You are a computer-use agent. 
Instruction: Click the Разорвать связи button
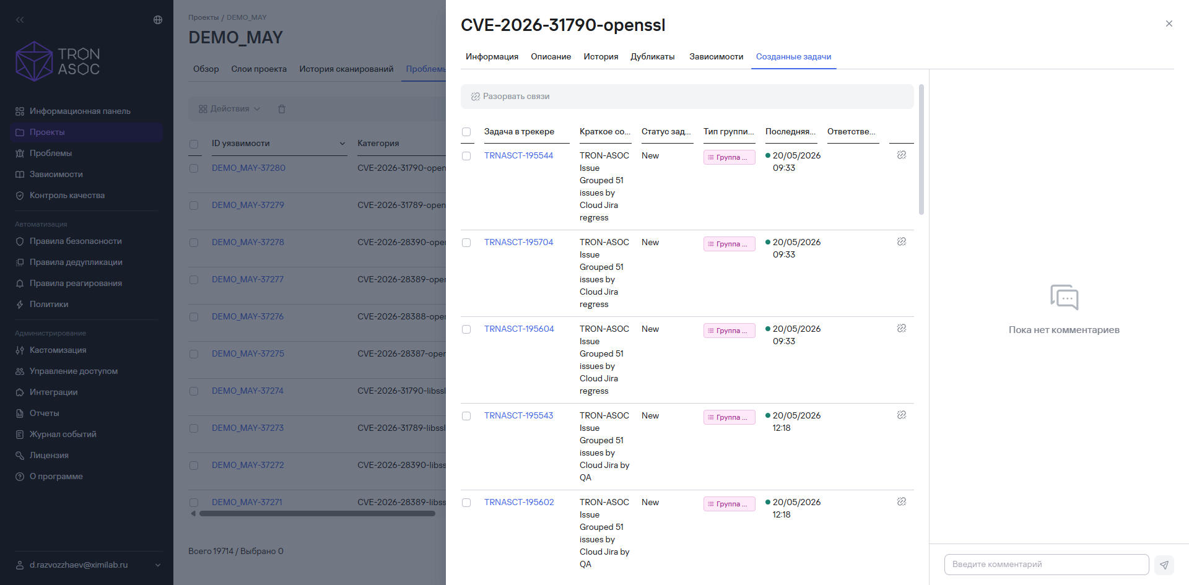(x=510, y=97)
